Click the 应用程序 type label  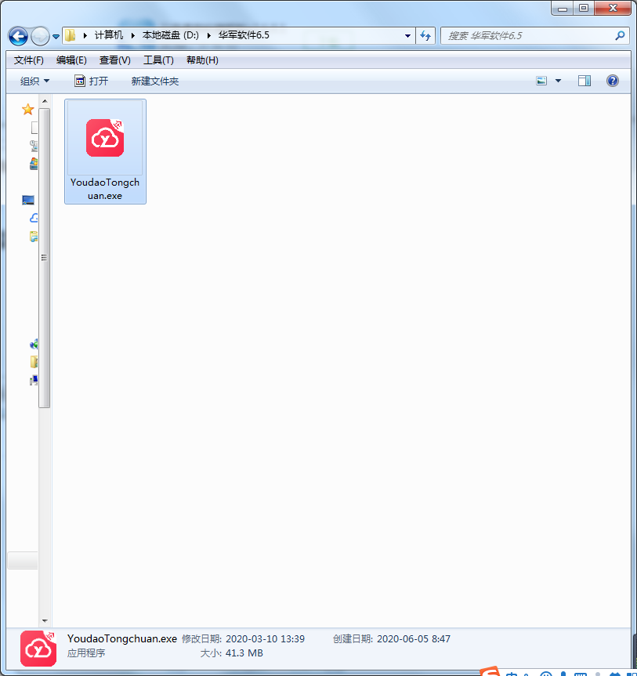pyautogui.click(x=86, y=653)
